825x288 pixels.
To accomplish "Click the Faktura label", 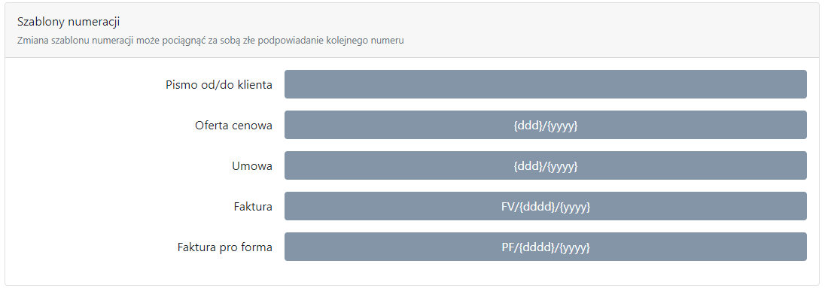I will [x=253, y=207].
